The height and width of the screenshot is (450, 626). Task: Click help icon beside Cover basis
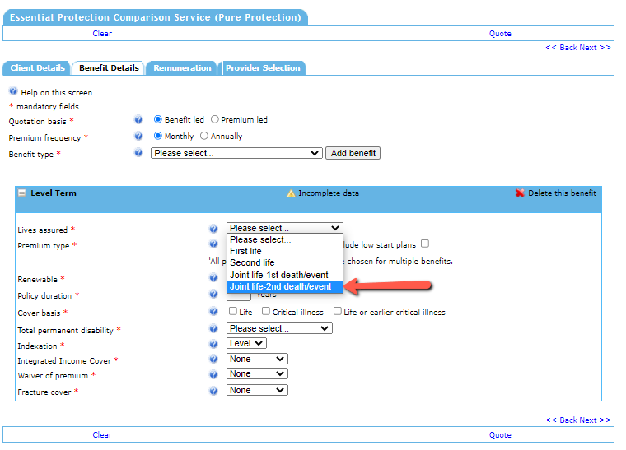point(213,312)
